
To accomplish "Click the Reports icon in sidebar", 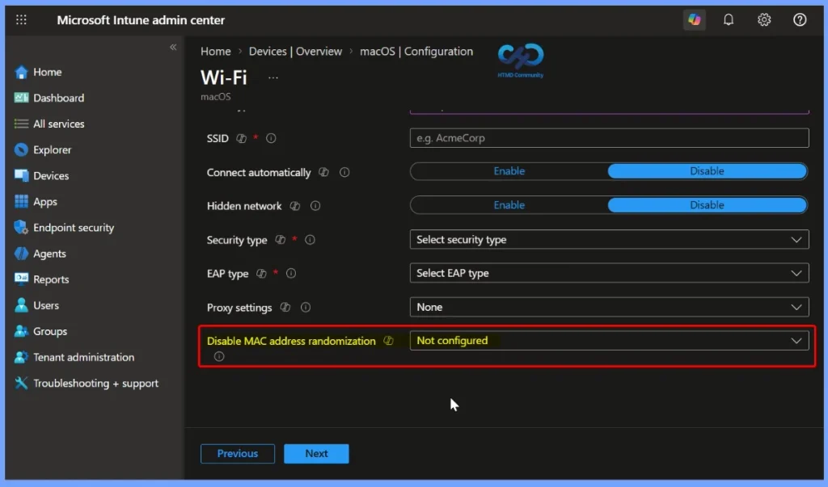I will [x=21, y=279].
